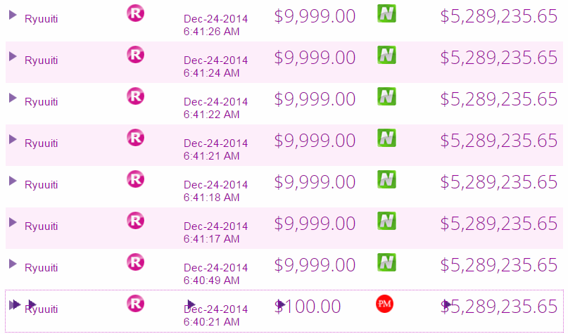Click $9,999.00 amount in 6:41:22 AM row
The height and width of the screenshot is (334, 568).
click(x=315, y=99)
